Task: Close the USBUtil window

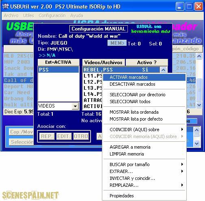Action: click(x=199, y=6)
